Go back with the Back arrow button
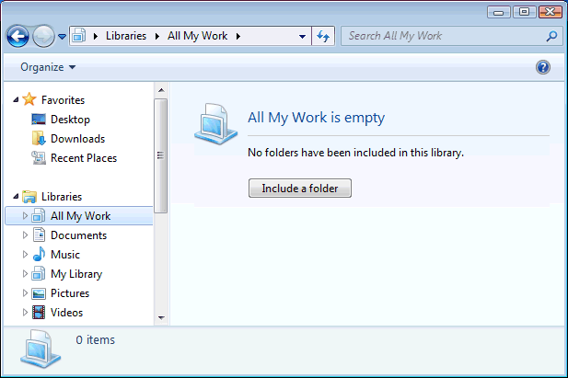This screenshot has height=378, width=568. tap(17, 36)
